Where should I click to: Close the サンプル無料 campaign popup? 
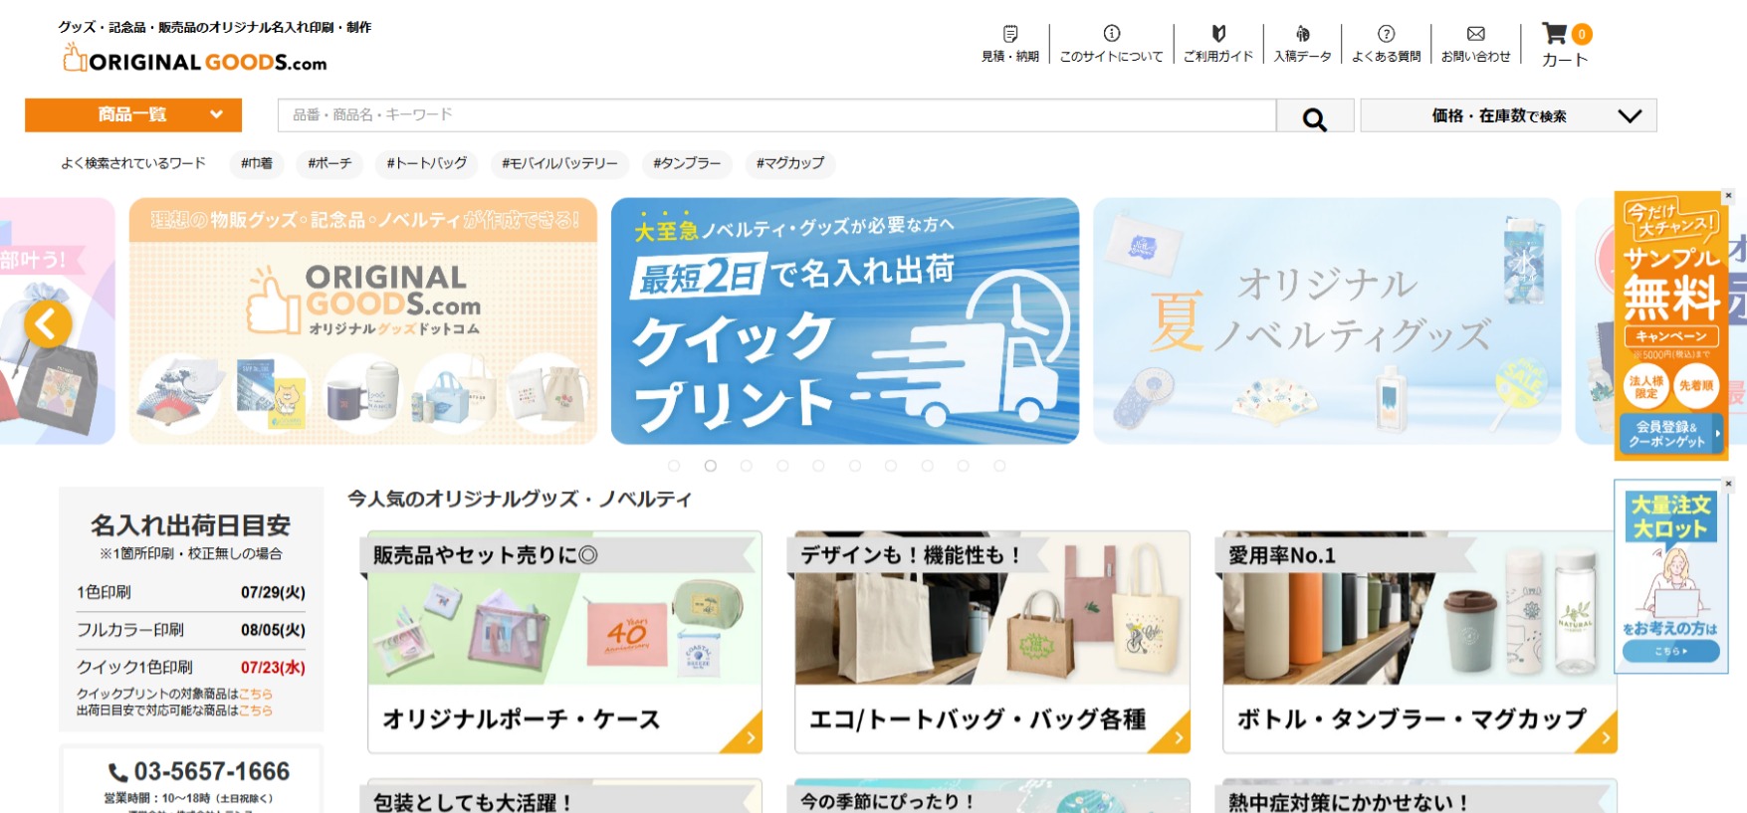tap(1728, 196)
